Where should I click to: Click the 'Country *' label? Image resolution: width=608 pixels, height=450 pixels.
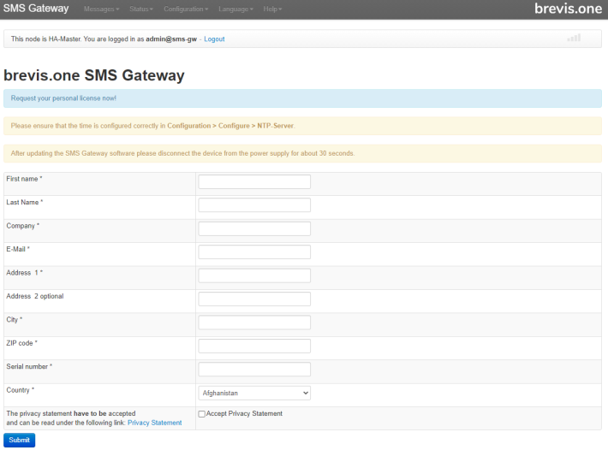point(21,390)
